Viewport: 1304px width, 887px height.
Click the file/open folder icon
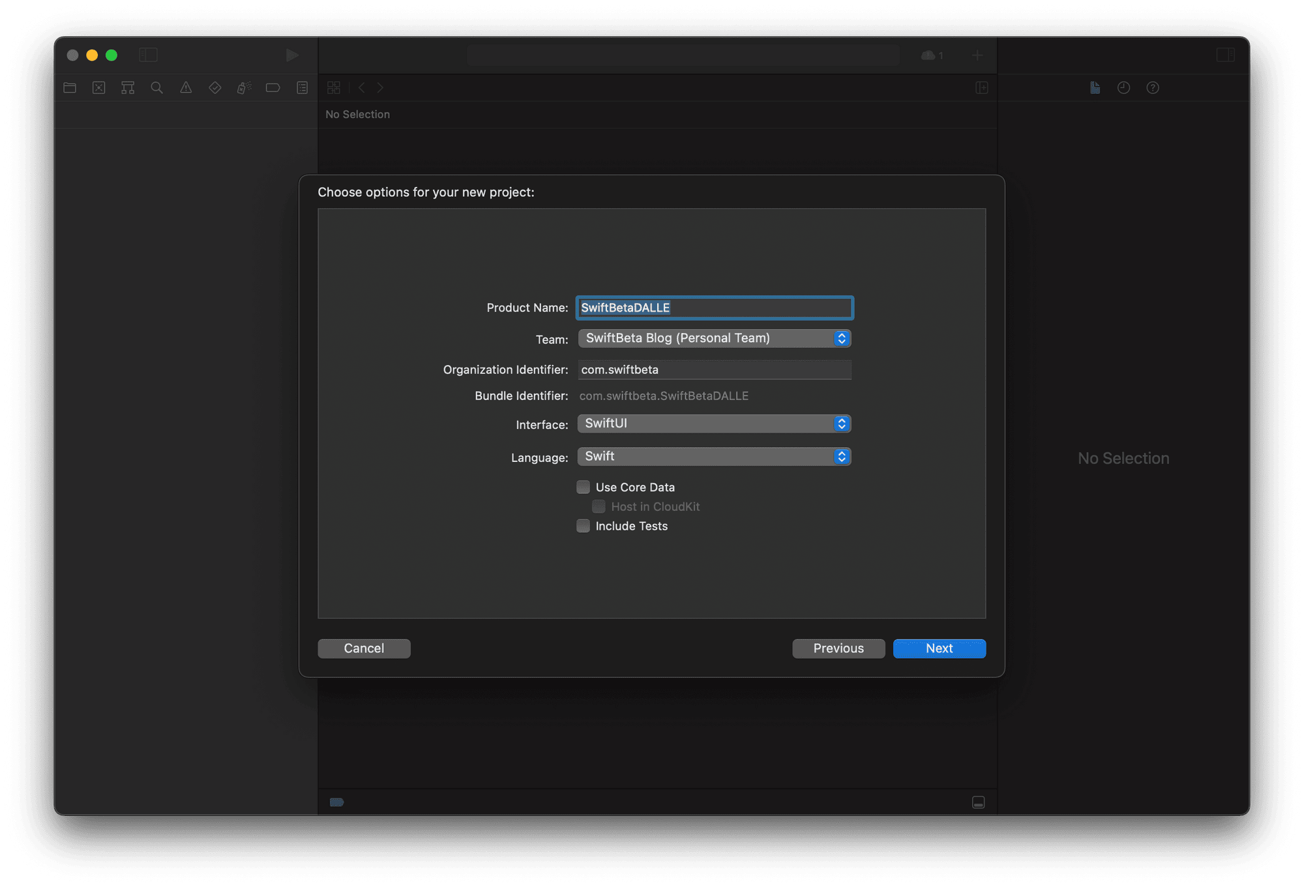[x=69, y=87]
